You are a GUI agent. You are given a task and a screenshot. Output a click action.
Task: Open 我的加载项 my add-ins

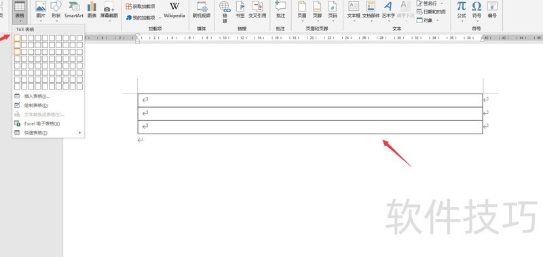click(141, 18)
